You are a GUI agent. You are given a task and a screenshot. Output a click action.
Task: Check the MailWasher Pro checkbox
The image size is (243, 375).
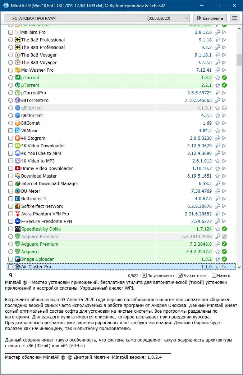(x=10, y=70)
